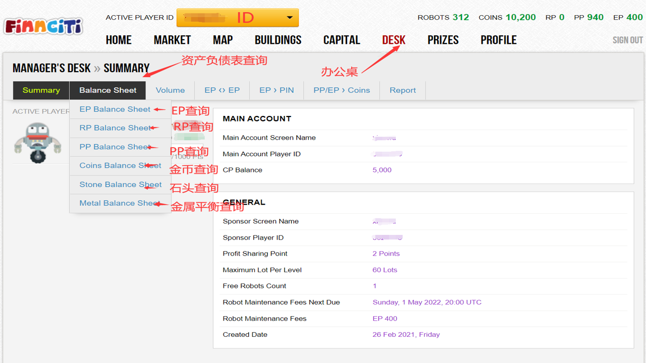Click the robot avatar image
Screen dimensions: 646x363
pyautogui.click(x=37, y=143)
